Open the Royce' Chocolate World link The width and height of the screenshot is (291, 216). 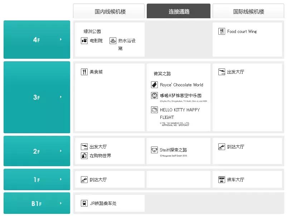point(181,85)
